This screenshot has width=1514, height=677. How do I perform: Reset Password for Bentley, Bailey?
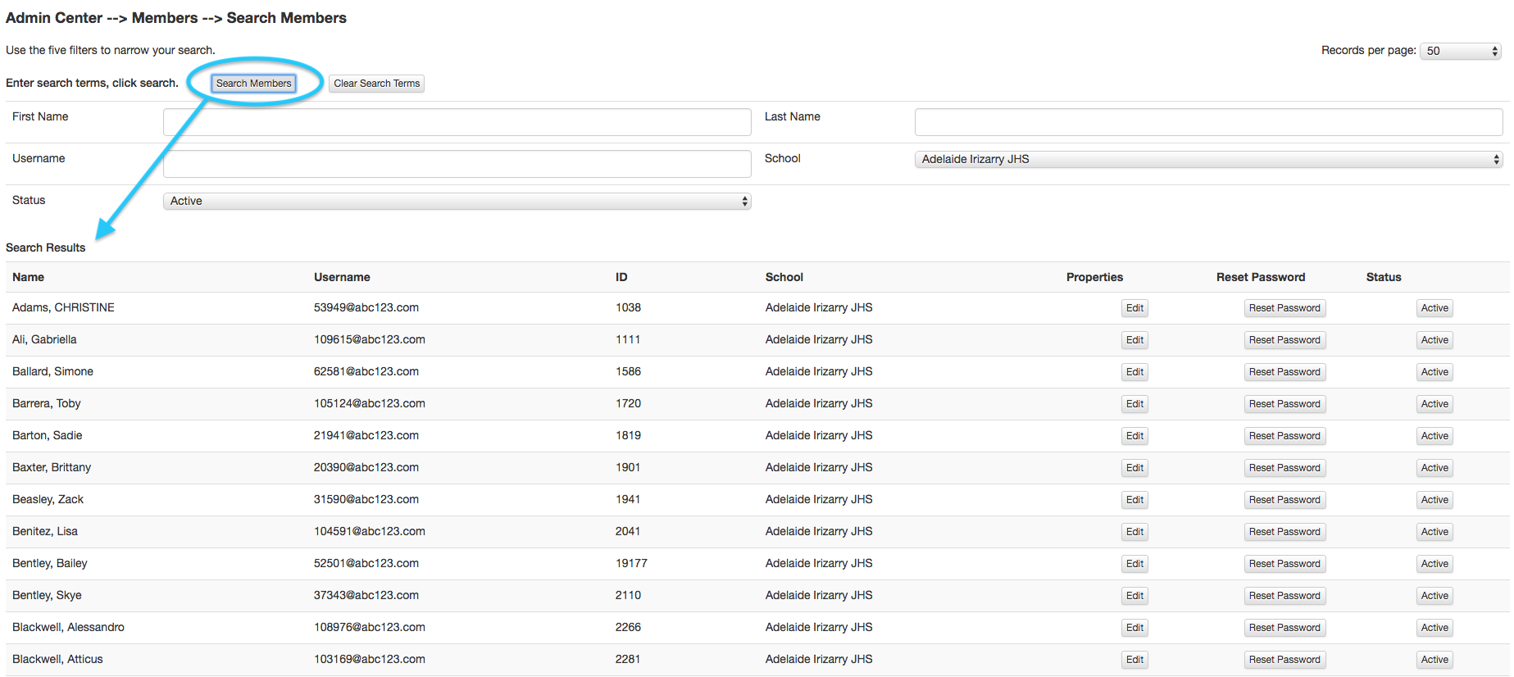click(x=1284, y=564)
